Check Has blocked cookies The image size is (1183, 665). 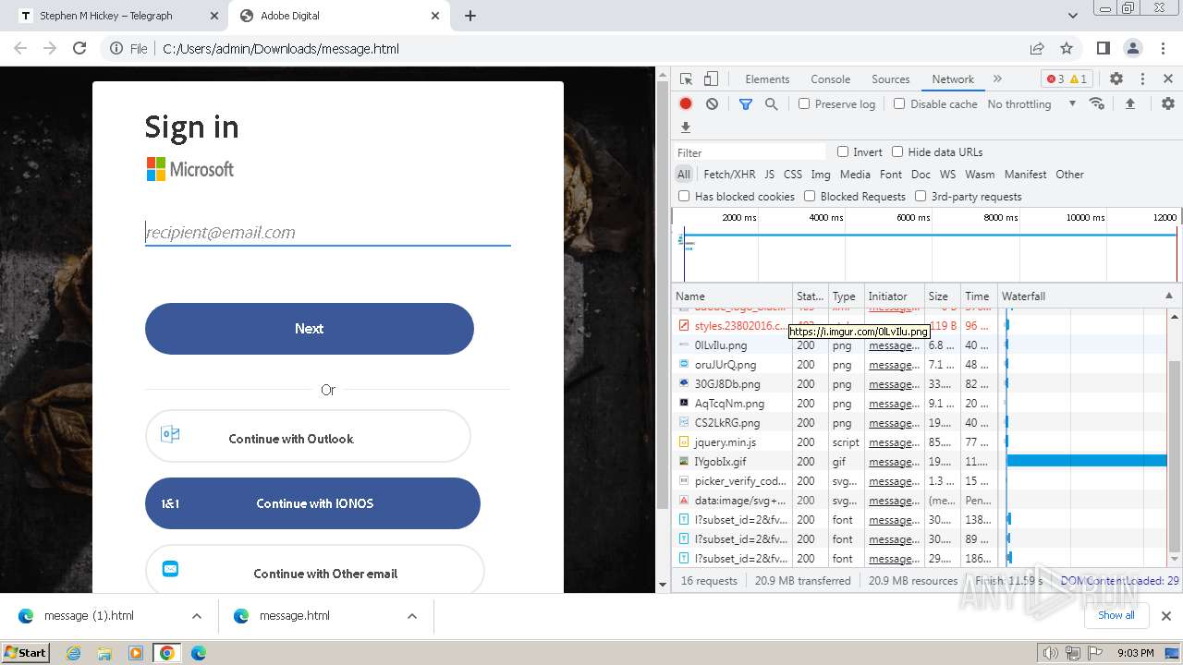pyautogui.click(x=684, y=196)
